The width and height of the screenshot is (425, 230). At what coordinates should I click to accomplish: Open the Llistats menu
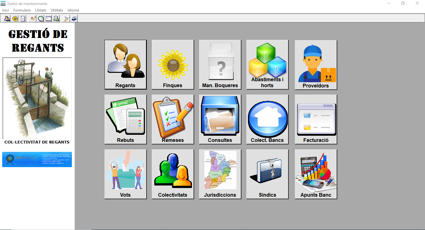pos(41,10)
